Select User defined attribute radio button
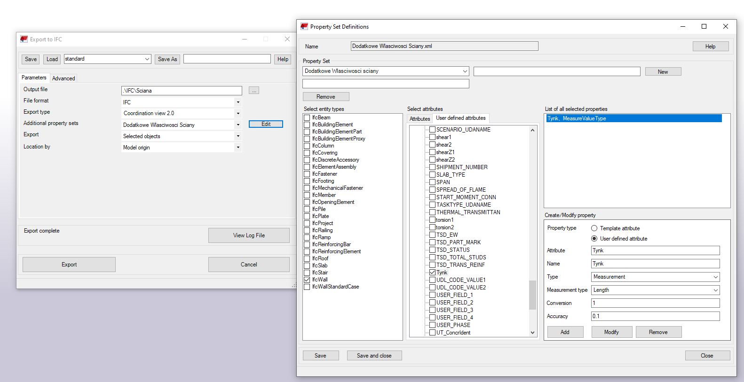Image resolution: width=744 pixels, height=382 pixels. point(594,239)
